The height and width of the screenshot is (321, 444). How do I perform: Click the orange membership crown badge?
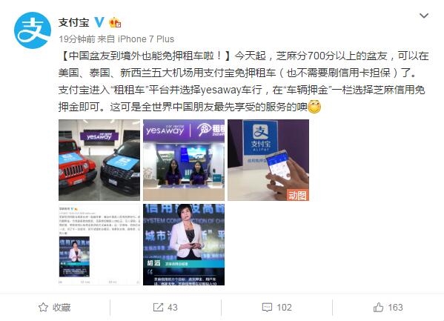(115, 22)
